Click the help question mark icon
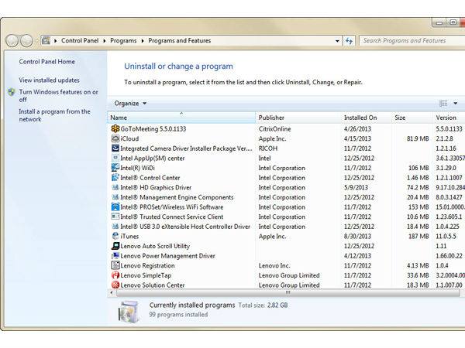This screenshot has width=465, height=348. tap(463, 103)
